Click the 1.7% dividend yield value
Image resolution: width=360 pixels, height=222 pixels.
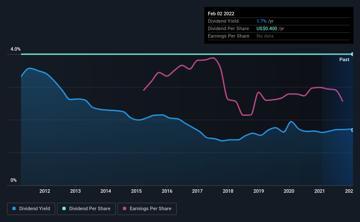click(x=260, y=21)
